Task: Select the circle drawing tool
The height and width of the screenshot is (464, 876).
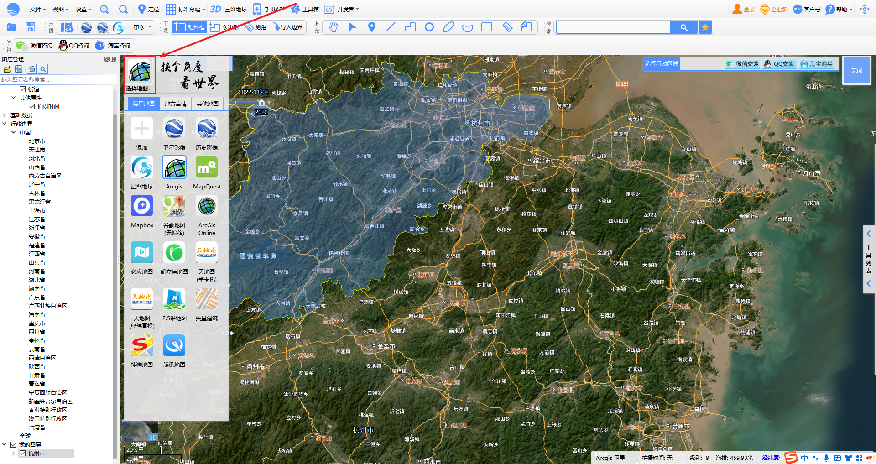Action: 429,27
